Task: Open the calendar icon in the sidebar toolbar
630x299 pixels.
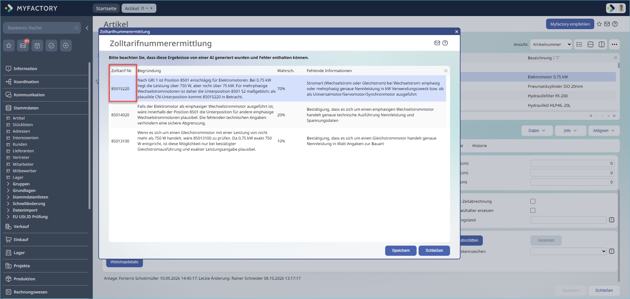Action: 37,46
